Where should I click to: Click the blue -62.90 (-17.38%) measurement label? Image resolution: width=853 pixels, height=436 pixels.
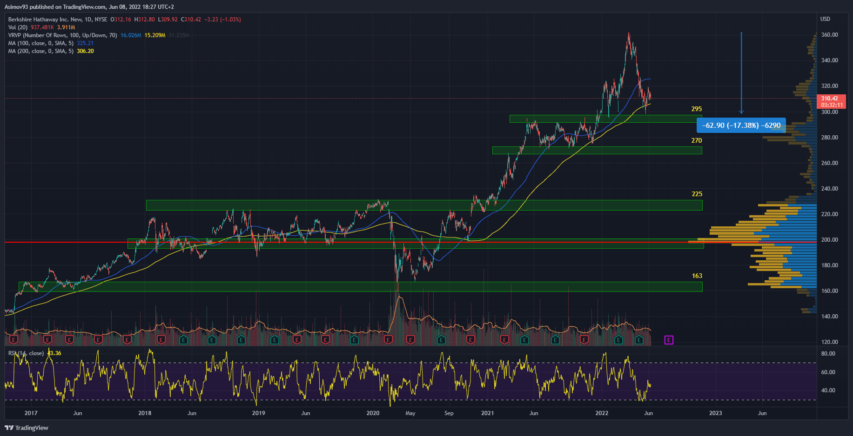pos(741,126)
